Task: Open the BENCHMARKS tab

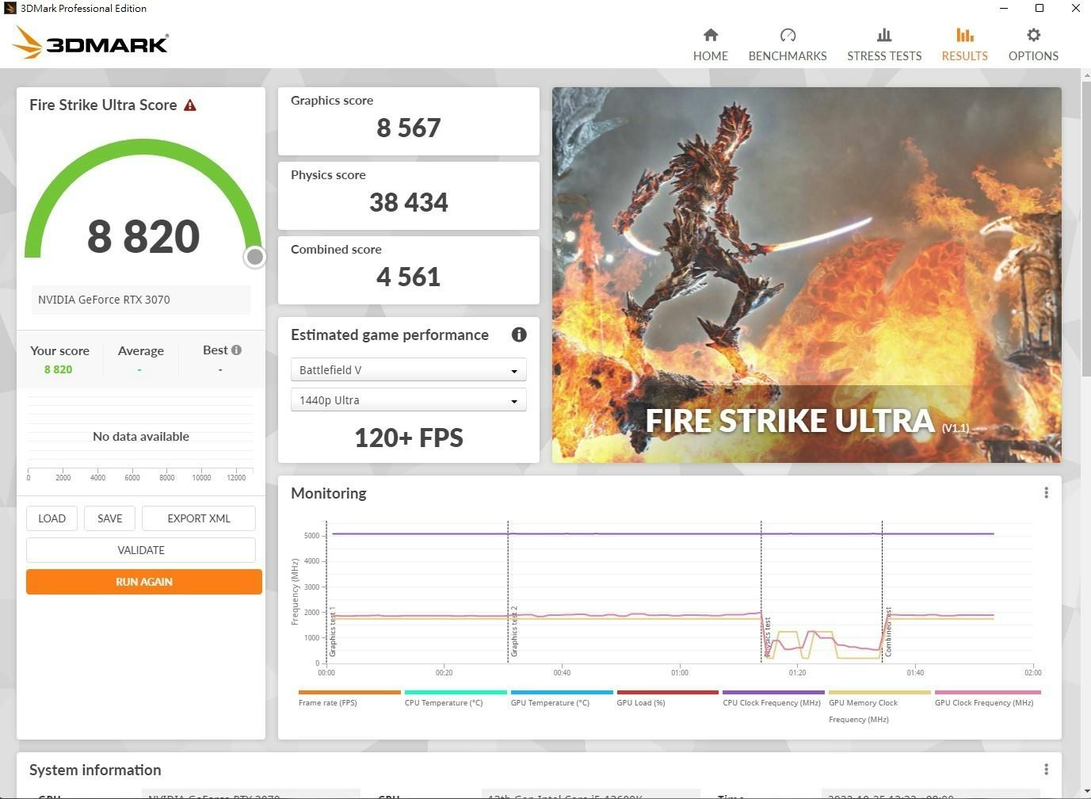Action: (x=788, y=45)
